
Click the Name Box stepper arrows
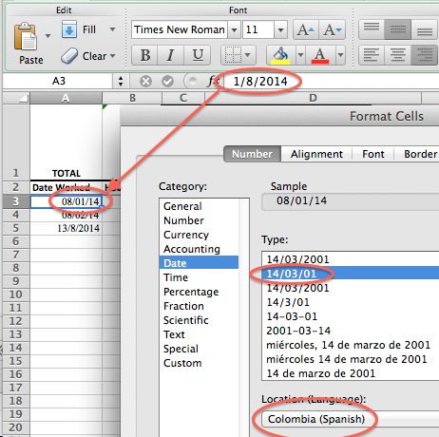coord(121,81)
